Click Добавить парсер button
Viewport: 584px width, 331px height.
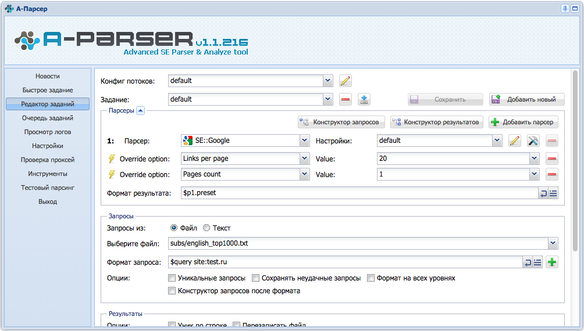click(524, 122)
